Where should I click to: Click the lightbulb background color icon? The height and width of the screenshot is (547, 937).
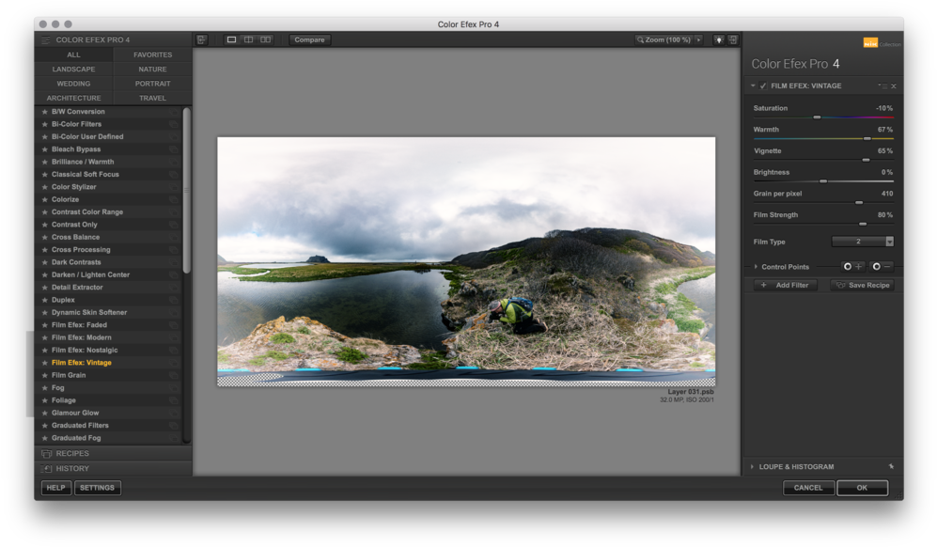[x=719, y=39]
